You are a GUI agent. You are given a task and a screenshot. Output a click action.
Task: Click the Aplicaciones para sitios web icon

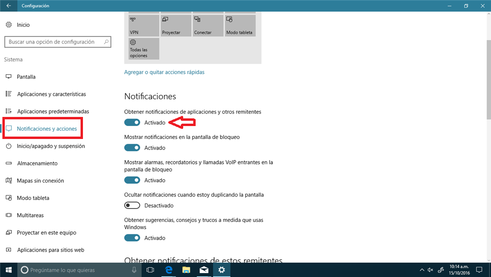9,250
